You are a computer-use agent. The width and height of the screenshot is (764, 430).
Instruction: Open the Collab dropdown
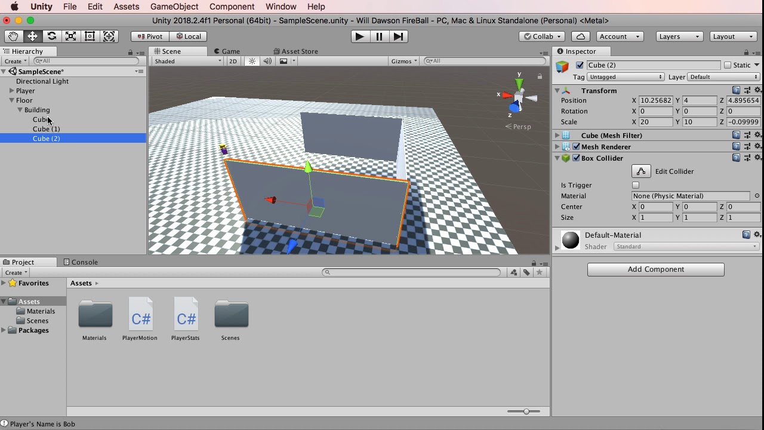pos(543,36)
